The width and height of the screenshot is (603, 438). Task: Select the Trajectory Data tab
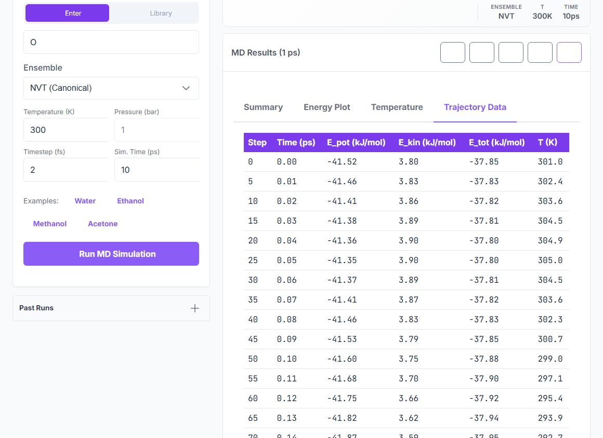click(x=475, y=107)
